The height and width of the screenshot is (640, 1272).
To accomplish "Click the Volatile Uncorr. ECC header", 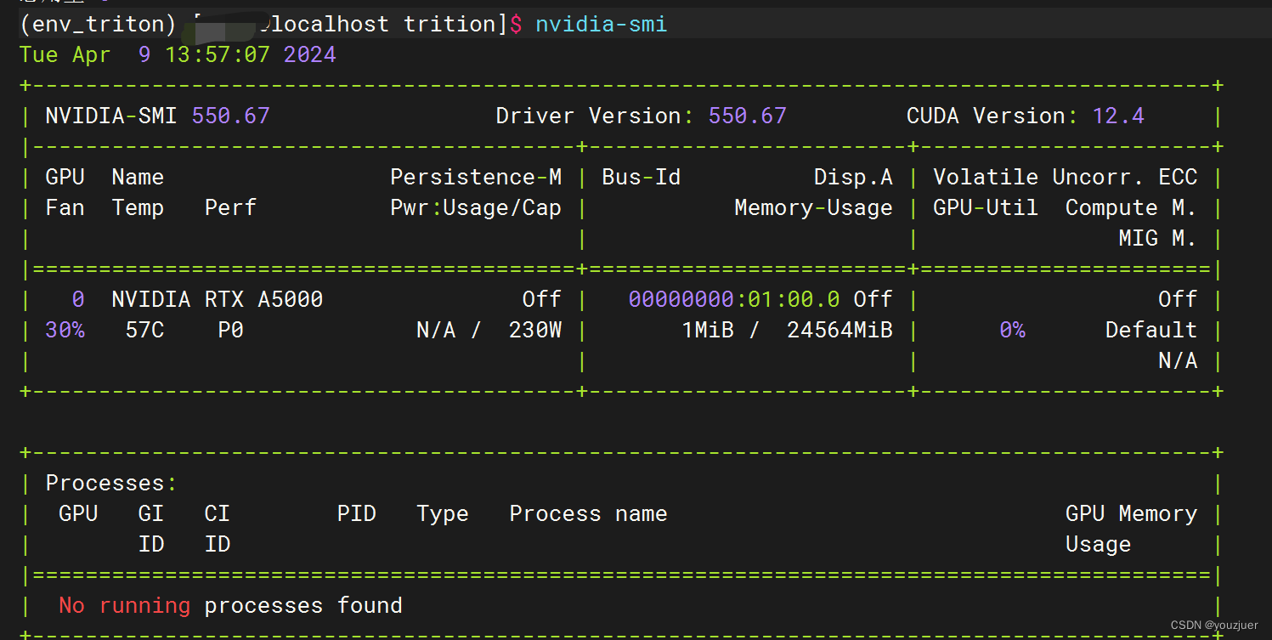I will (x=1066, y=177).
